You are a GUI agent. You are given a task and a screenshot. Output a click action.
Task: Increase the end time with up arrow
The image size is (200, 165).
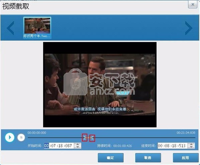(191, 144)
